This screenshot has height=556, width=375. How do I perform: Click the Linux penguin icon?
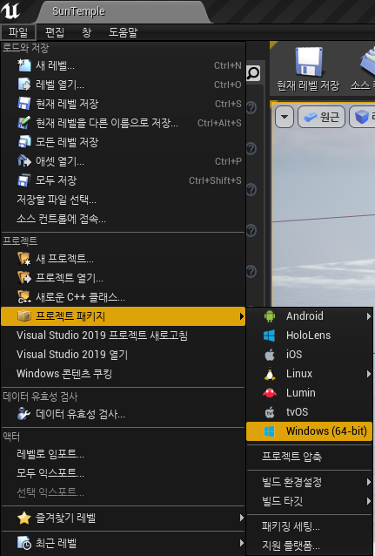point(270,373)
